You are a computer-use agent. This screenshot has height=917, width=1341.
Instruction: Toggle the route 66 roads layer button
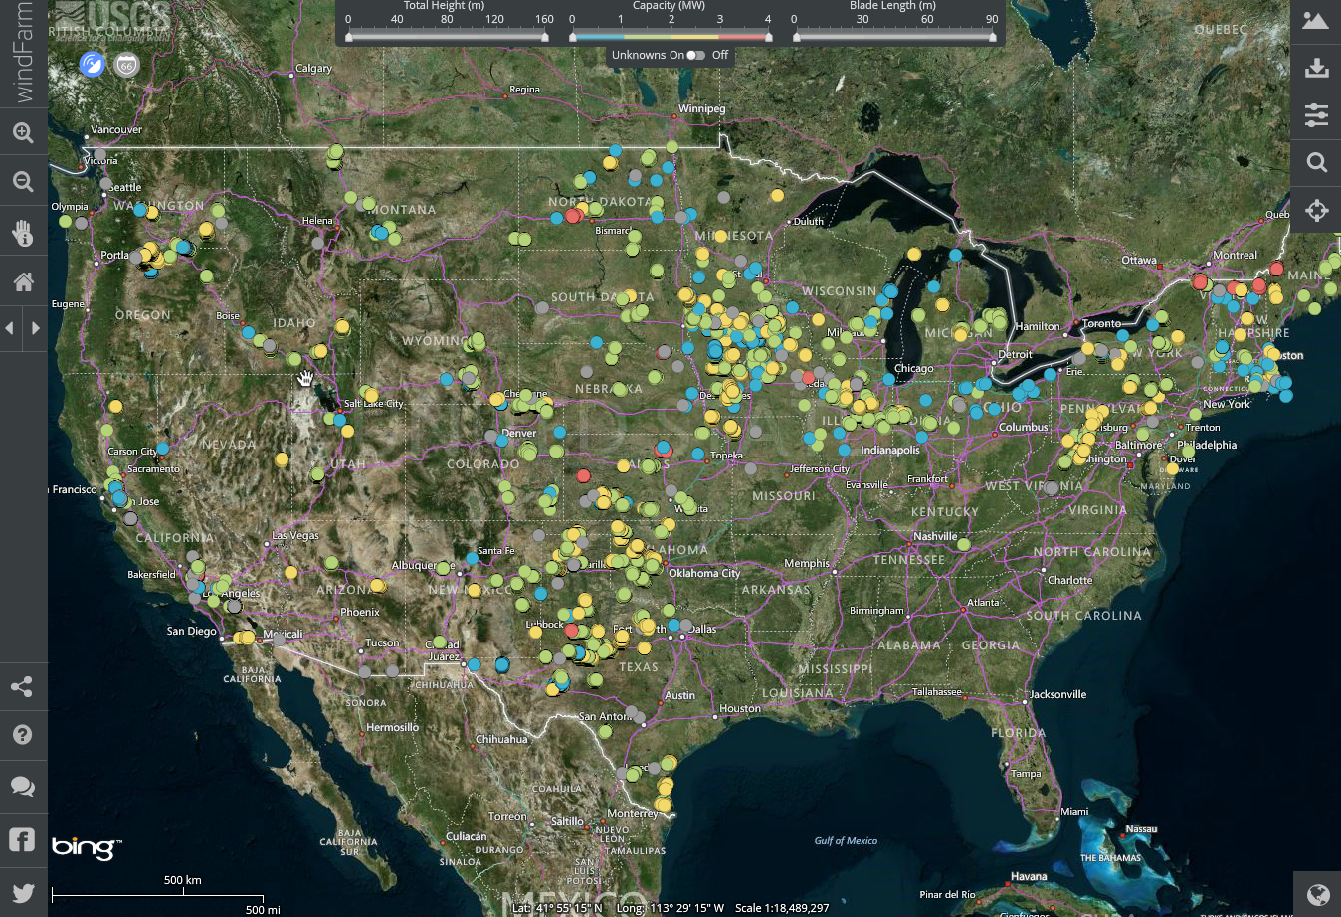[126, 65]
